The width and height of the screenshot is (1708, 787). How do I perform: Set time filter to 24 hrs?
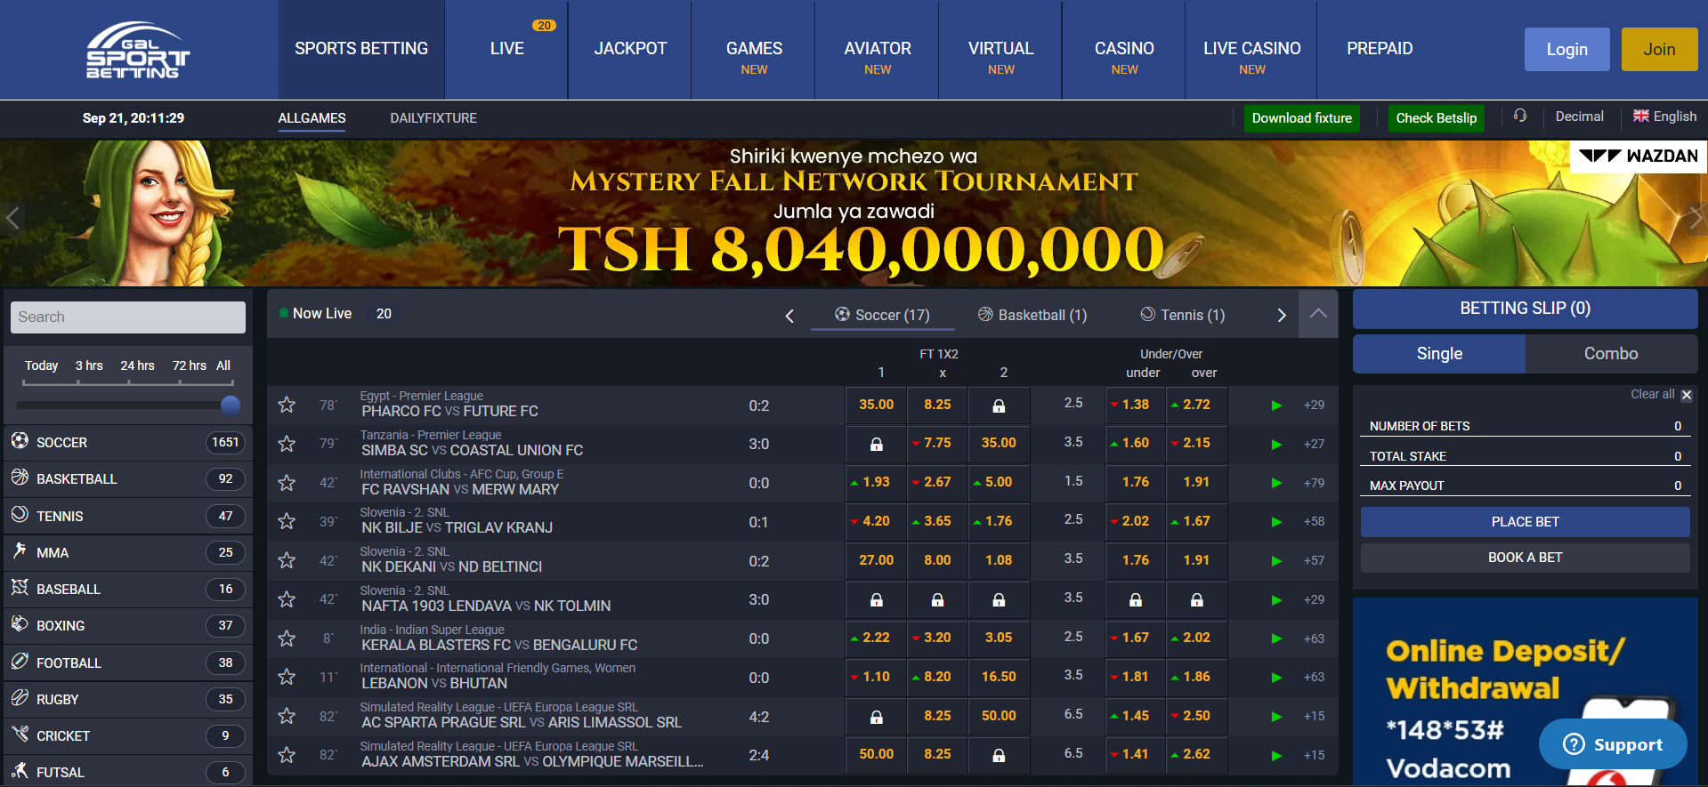click(137, 365)
